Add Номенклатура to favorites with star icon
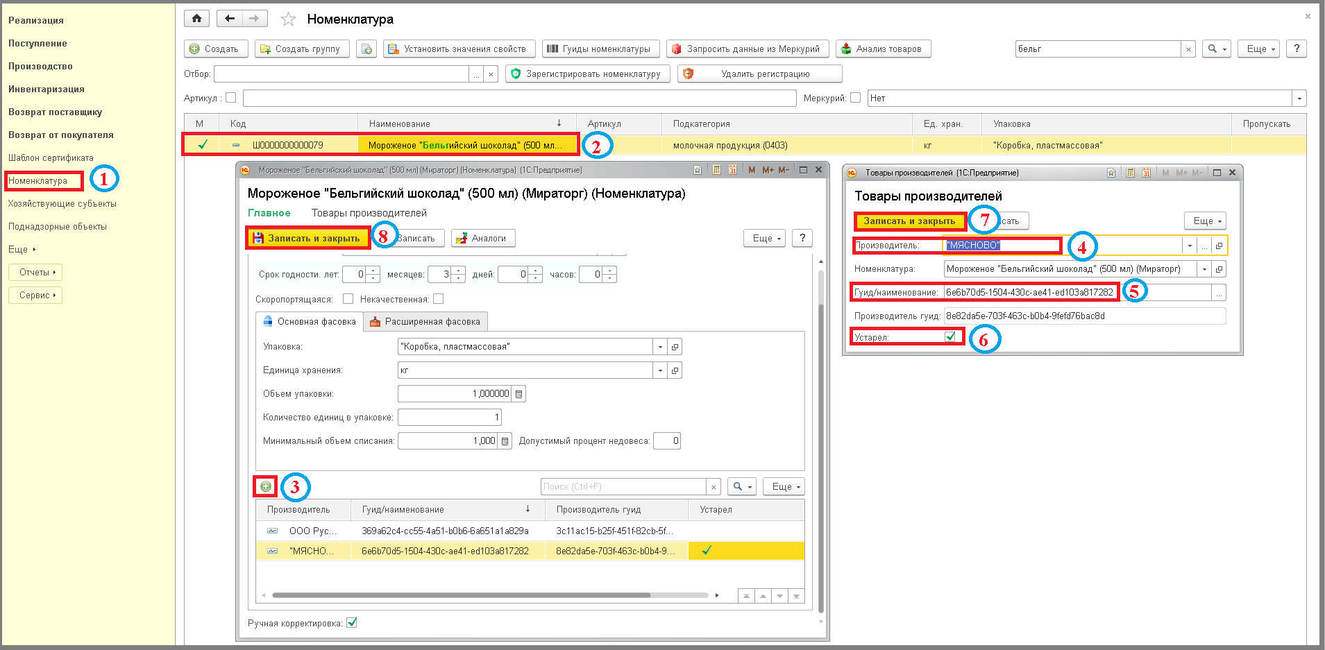Screen dimensions: 1325x650 (x=288, y=19)
